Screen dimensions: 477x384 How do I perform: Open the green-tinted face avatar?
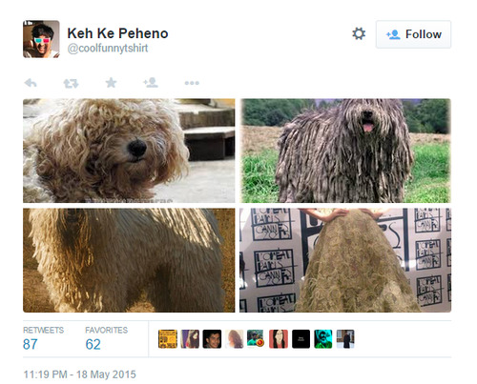323,339
